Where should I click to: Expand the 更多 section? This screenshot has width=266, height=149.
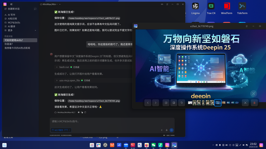[20, 30]
